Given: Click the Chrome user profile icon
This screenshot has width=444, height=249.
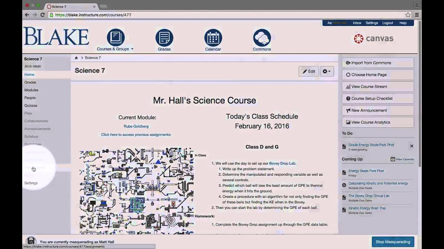Looking at the screenshot, I should tap(417, 5).
